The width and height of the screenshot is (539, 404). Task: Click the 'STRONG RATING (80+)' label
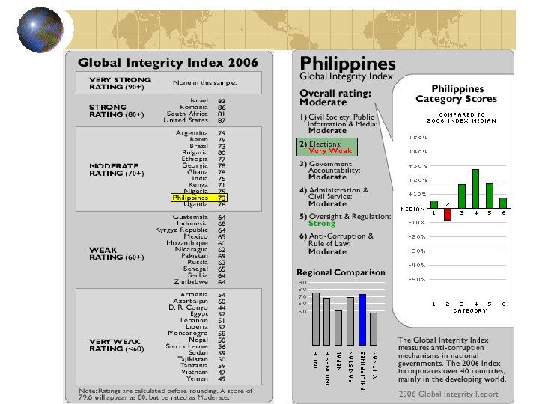point(117,111)
